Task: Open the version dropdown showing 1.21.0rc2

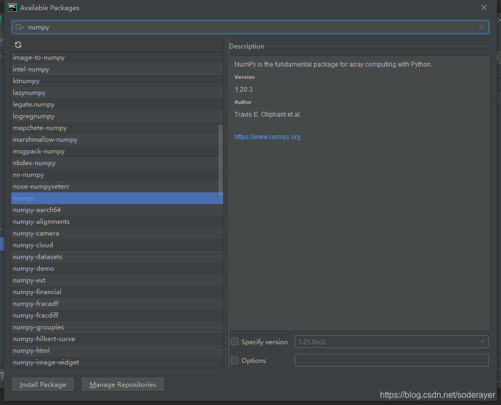Action: [x=391, y=342]
